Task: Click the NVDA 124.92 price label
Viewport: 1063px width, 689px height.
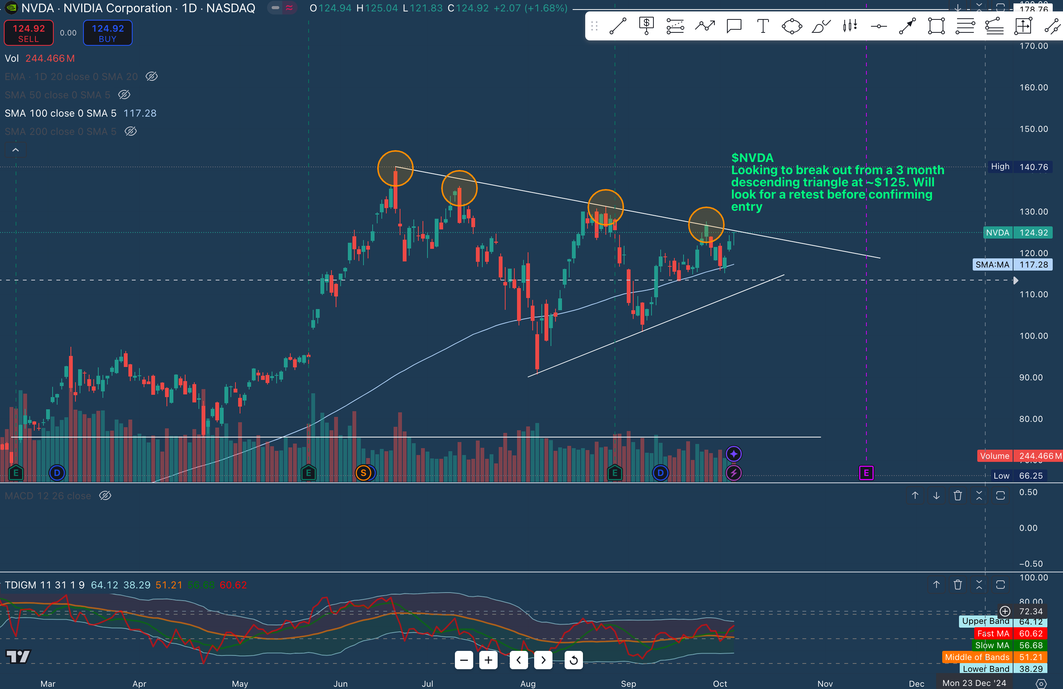Action: click(1017, 233)
